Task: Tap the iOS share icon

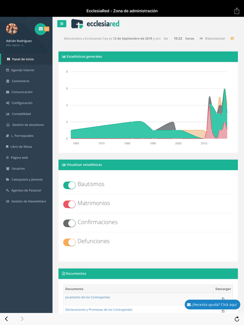Action: click(x=237, y=11)
